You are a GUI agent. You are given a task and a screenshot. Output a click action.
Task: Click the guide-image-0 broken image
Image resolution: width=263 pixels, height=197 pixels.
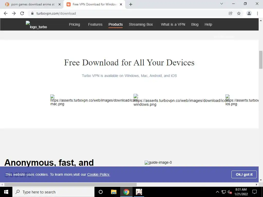158,162
